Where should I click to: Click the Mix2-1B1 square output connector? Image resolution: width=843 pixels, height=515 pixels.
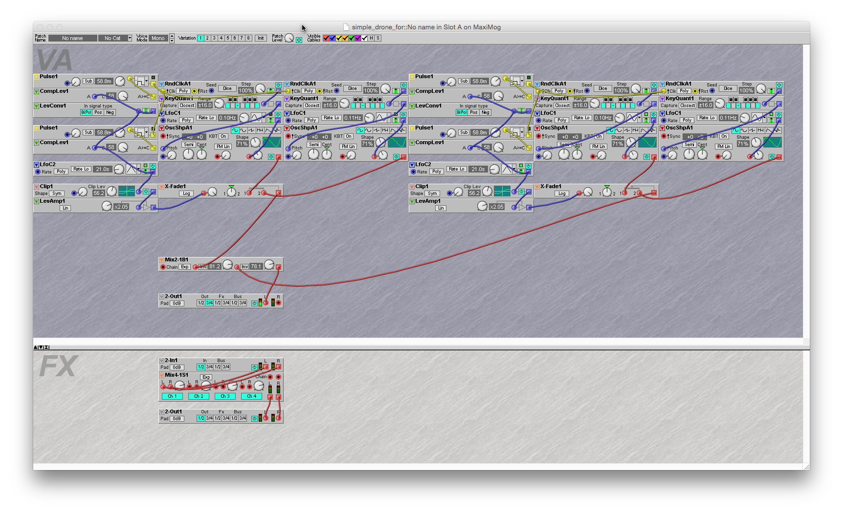point(278,267)
